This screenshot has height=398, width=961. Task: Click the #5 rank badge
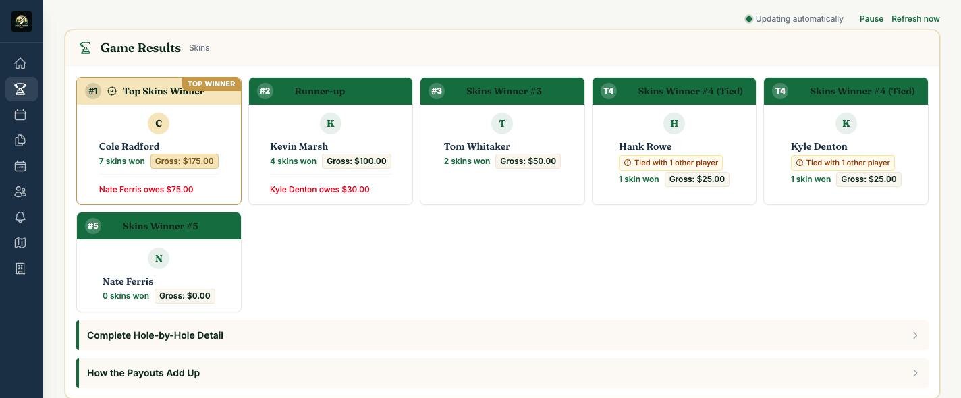(x=93, y=226)
